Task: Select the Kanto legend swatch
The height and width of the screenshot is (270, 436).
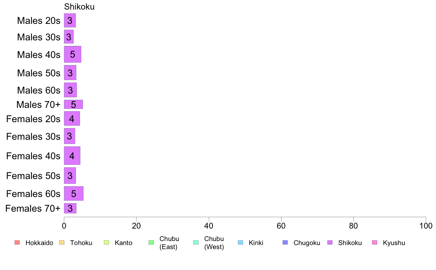Action: pos(106,242)
